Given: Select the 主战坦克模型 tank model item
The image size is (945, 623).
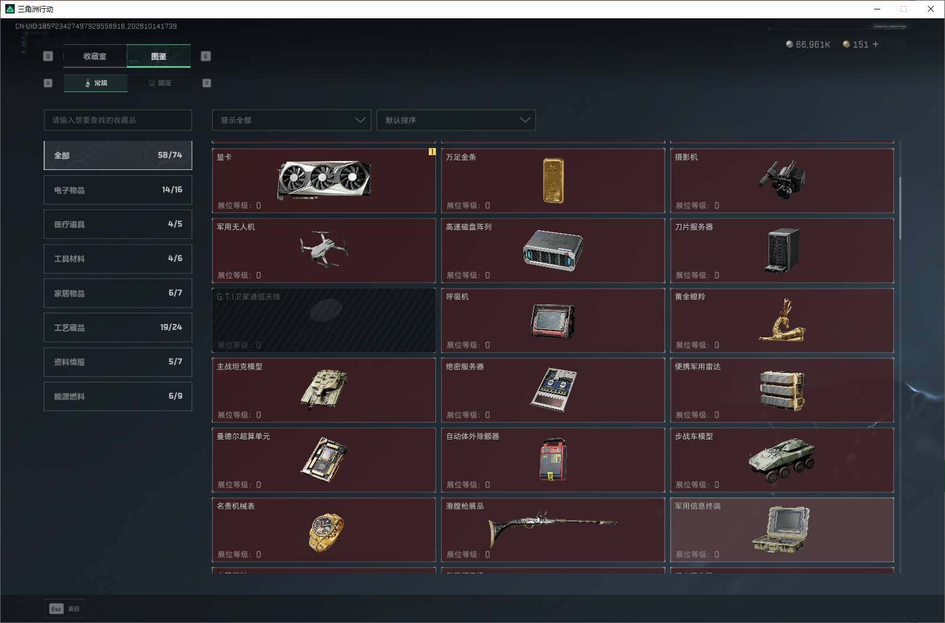Looking at the screenshot, I should (x=324, y=390).
